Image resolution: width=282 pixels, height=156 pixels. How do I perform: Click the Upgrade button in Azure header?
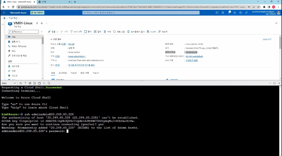click(x=37, y=13)
